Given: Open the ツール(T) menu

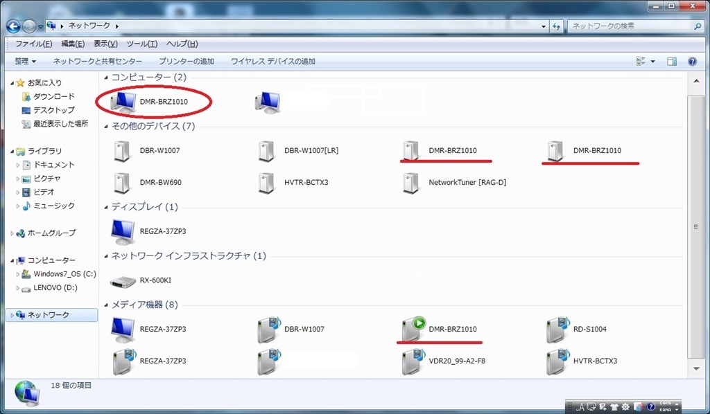Looking at the screenshot, I should tap(141, 44).
